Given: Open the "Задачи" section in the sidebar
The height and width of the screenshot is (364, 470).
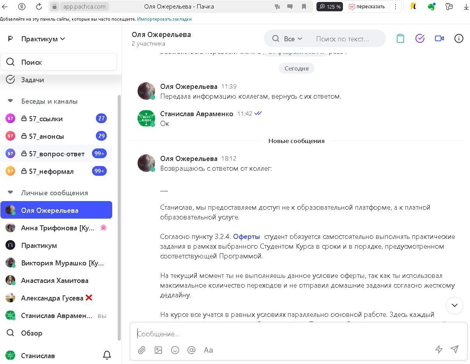Looking at the screenshot, I should [32, 80].
